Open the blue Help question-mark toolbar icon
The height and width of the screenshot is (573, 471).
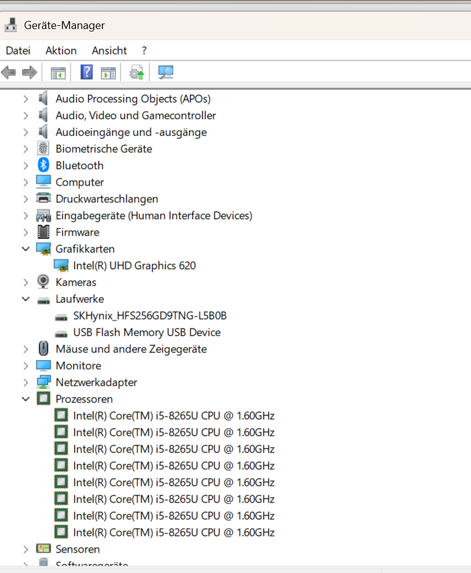click(x=86, y=72)
